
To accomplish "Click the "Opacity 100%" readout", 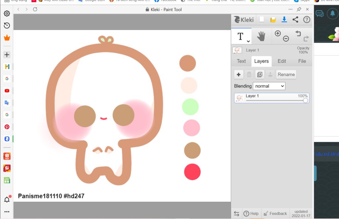I will pos(303,50).
